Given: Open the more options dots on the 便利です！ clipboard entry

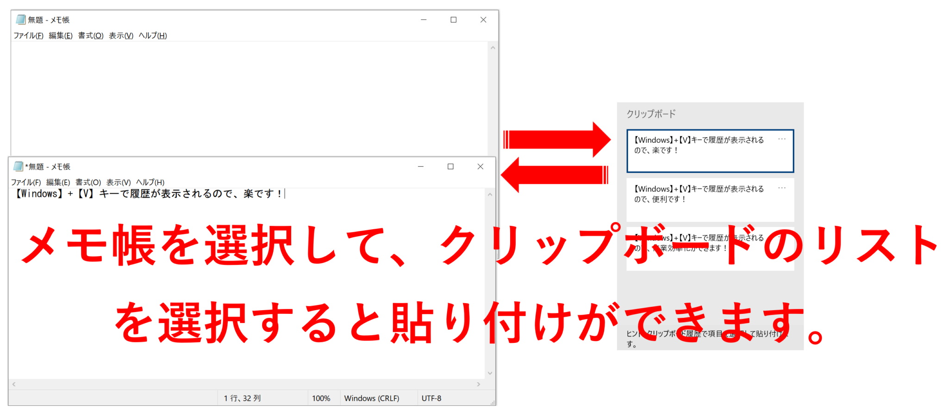Looking at the screenshot, I should 782,188.
